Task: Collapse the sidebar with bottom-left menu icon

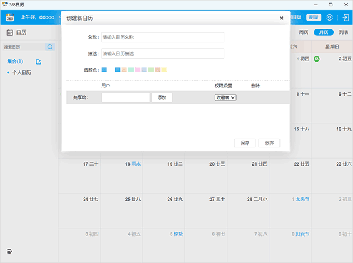Action: (10, 252)
